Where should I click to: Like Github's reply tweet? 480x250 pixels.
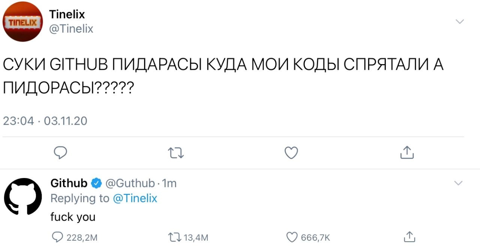(292, 237)
